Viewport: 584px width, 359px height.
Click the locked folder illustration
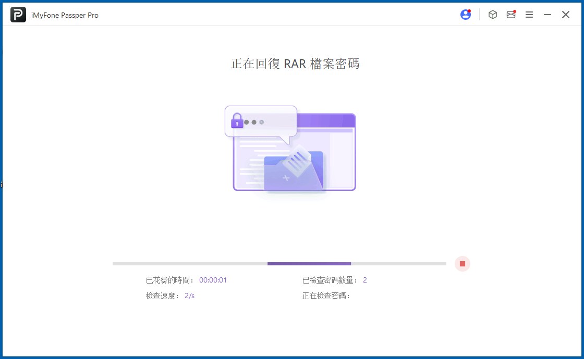point(290,149)
